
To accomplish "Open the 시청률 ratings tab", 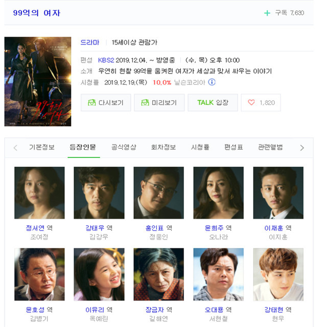I will coord(200,148).
